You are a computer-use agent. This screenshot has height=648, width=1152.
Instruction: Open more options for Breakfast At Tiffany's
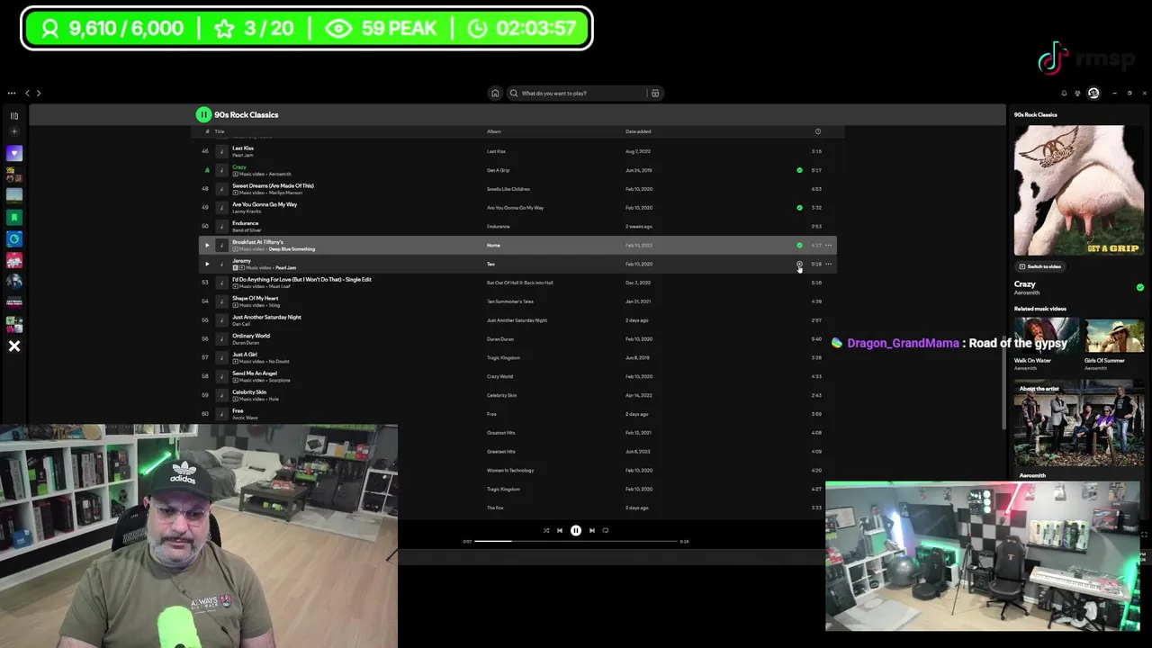(829, 245)
